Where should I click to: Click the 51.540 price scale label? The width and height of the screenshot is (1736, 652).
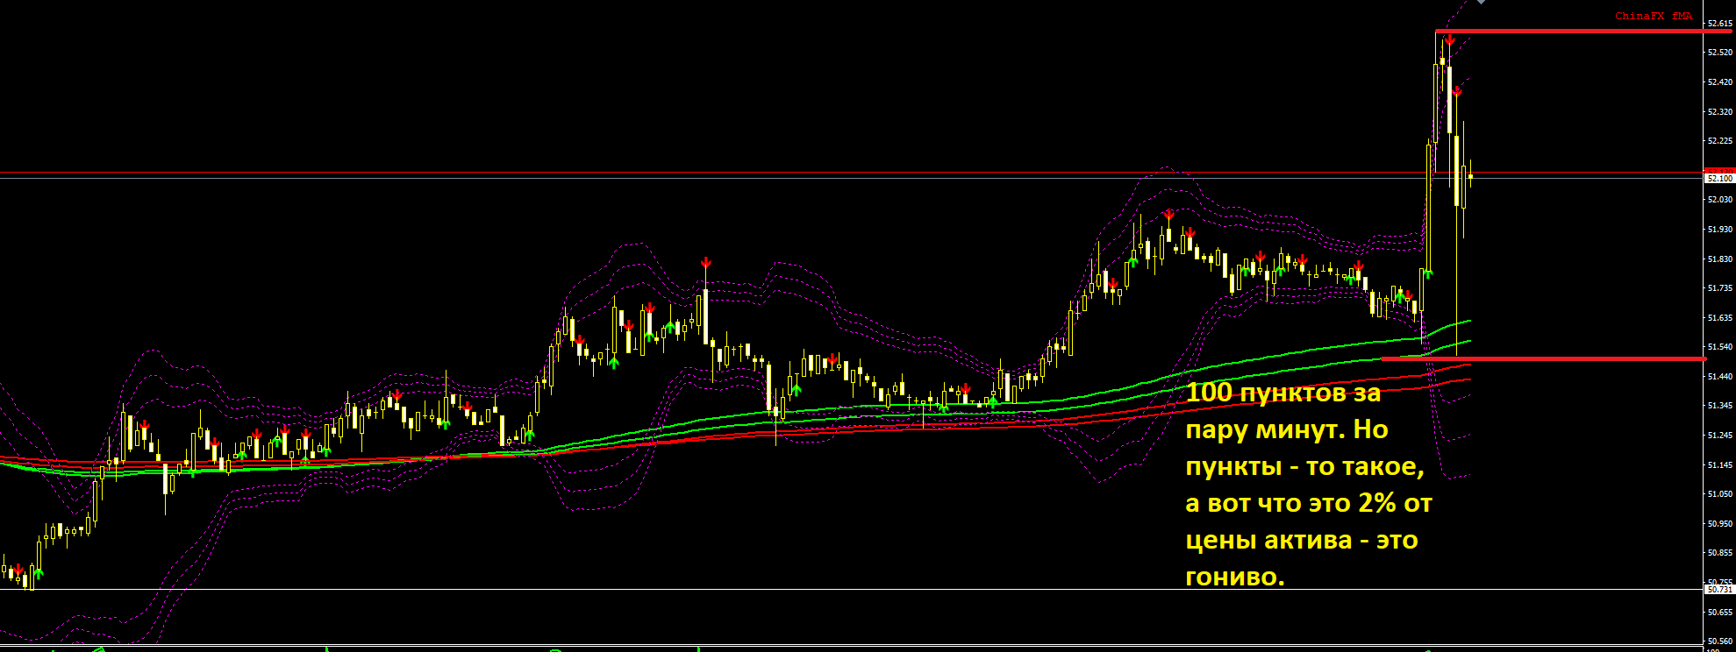click(x=1720, y=347)
